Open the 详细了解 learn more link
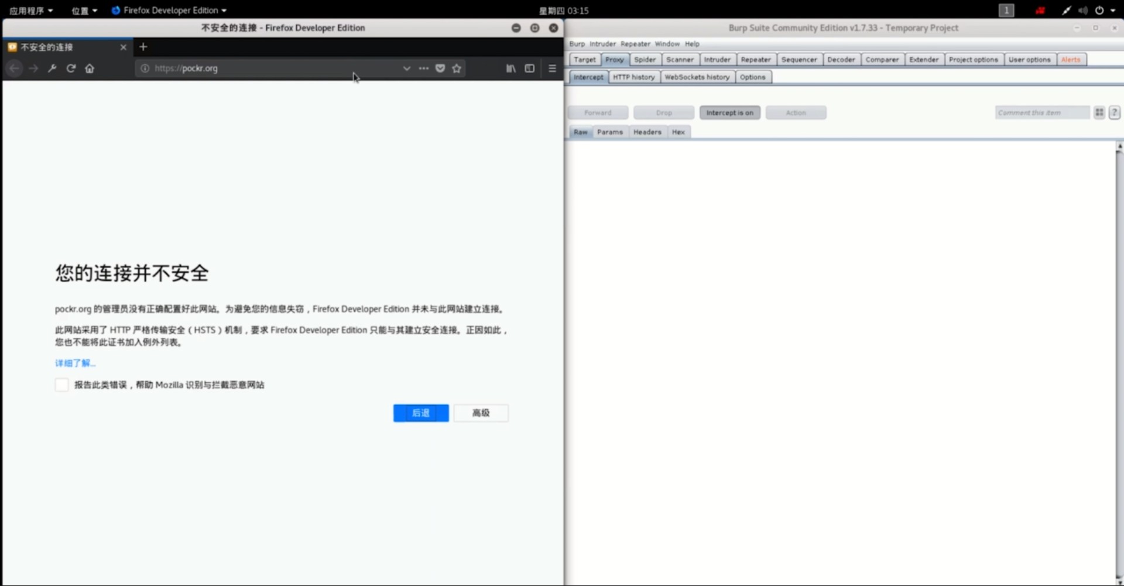 tap(75, 364)
